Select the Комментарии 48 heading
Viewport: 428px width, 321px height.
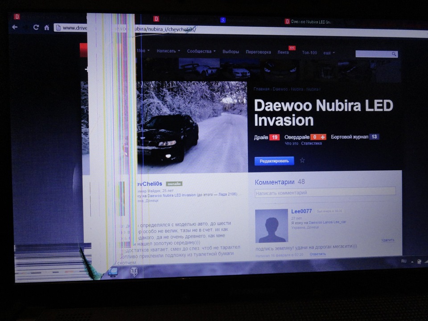pyautogui.click(x=280, y=182)
